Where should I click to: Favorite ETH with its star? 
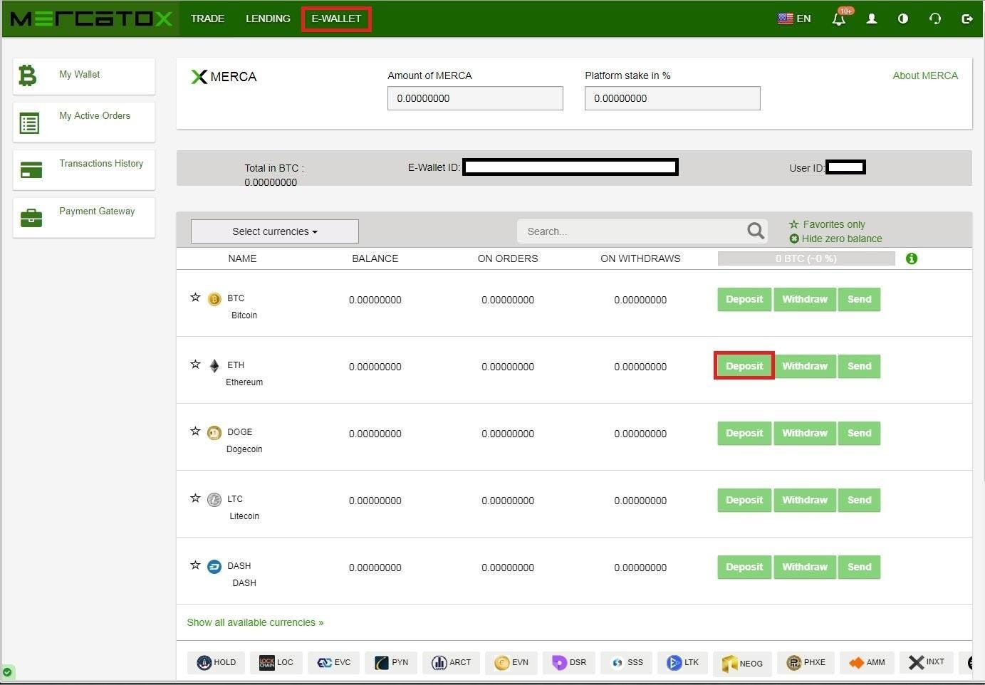(x=195, y=364)
